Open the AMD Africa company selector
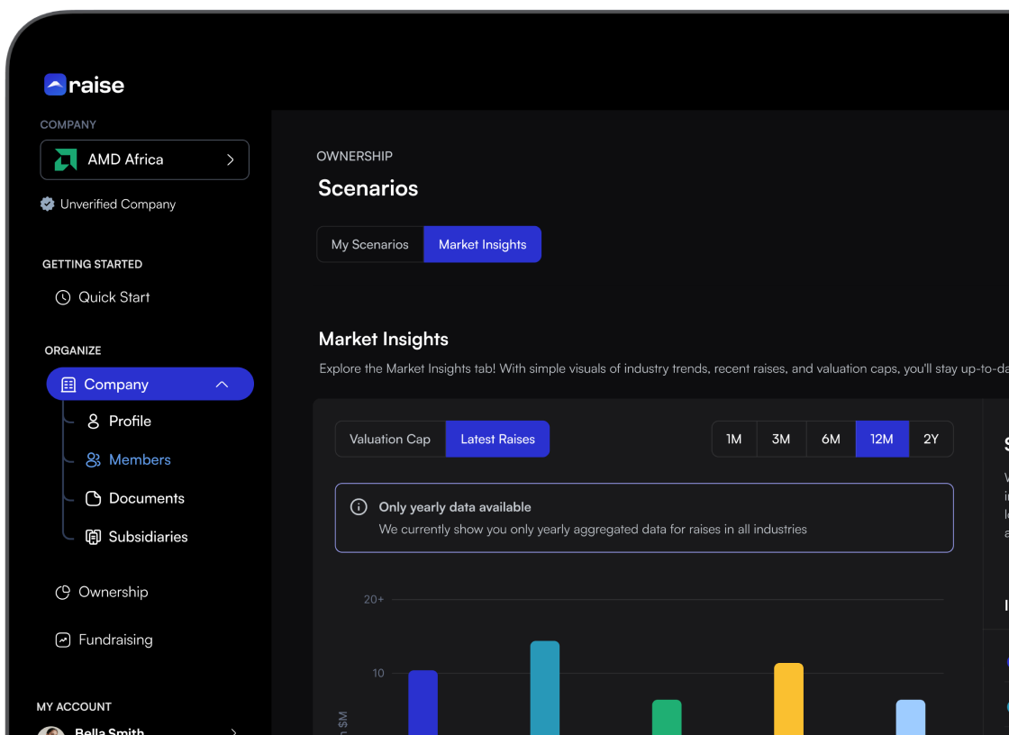 145,159
